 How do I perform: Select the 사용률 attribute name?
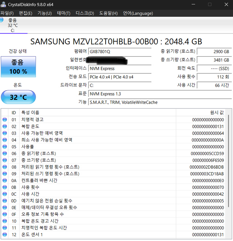click(x=28, y=147)
